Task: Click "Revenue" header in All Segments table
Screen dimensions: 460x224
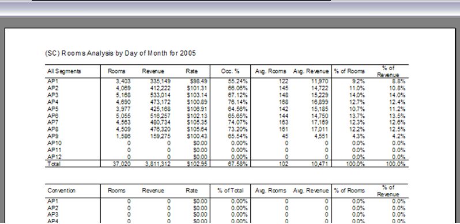Action: coord(153,71)
